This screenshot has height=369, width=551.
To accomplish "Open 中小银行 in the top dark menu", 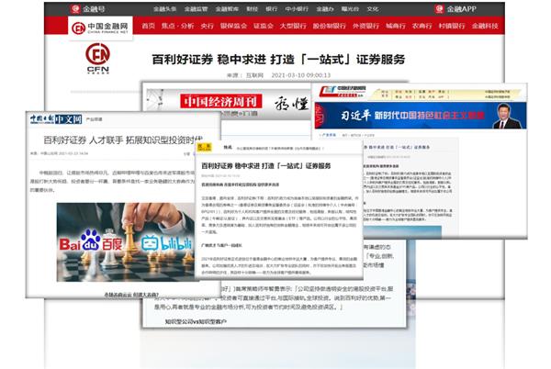I will pyautogui.click(x=297, y=9).
